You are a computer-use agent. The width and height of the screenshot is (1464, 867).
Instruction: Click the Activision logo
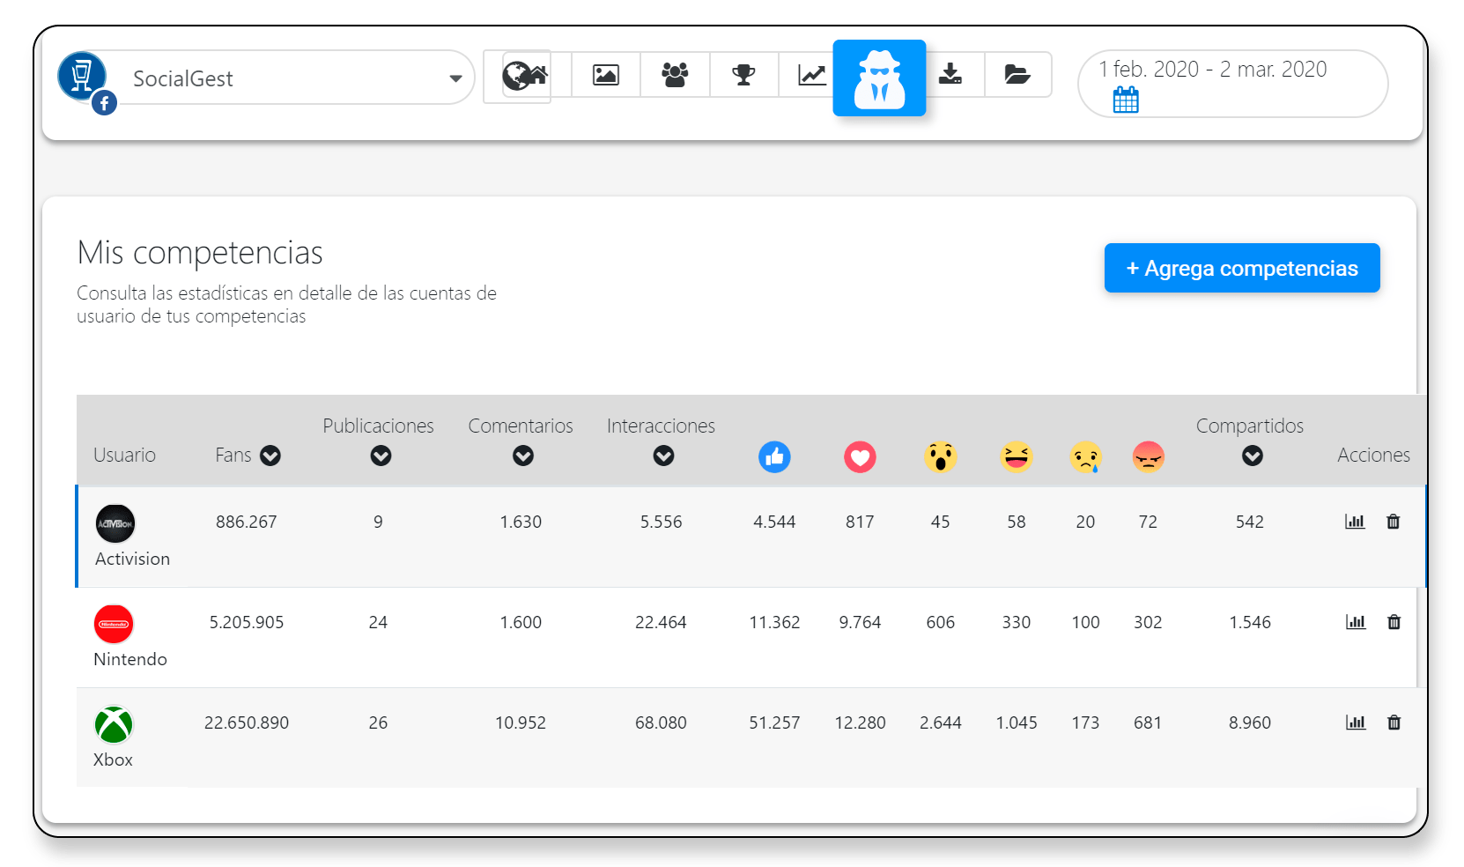tap(115, 523)
